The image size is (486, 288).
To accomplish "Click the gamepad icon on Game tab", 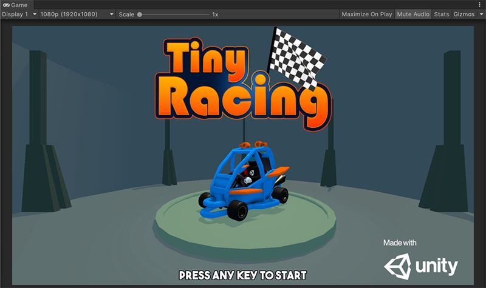I will (x=6, y=5).
